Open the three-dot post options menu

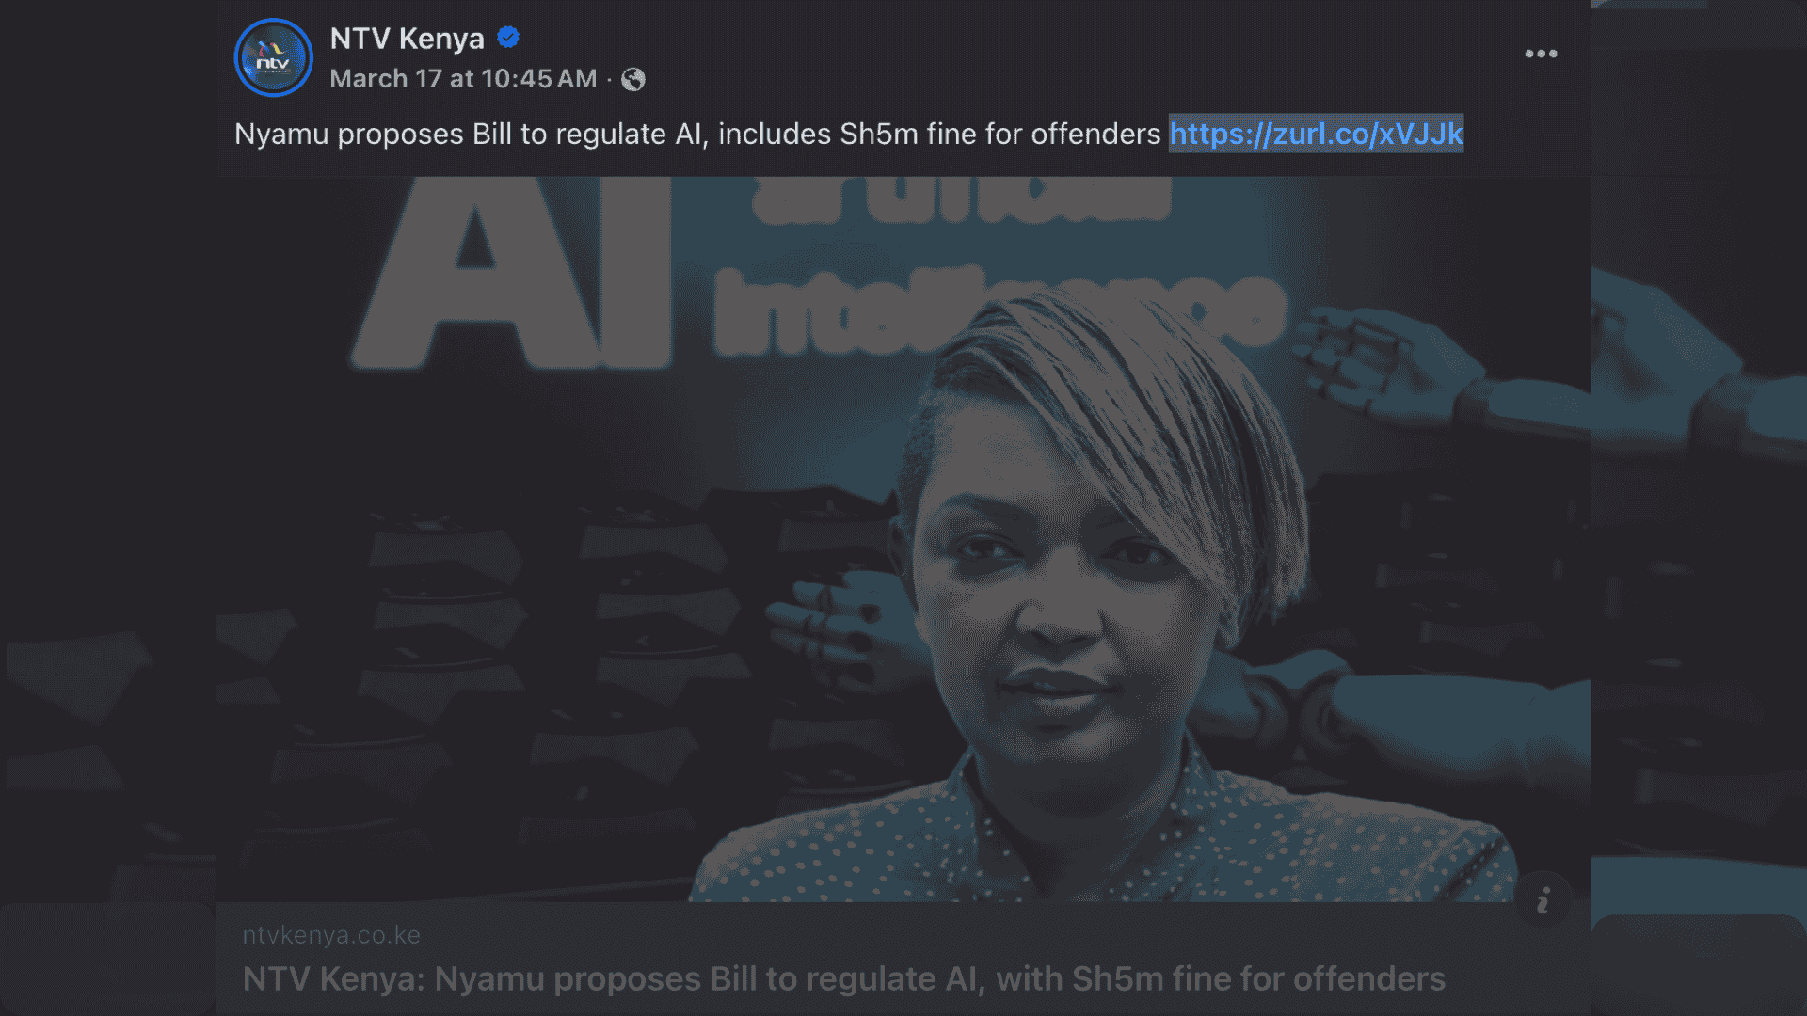(x=1541, y=54)
